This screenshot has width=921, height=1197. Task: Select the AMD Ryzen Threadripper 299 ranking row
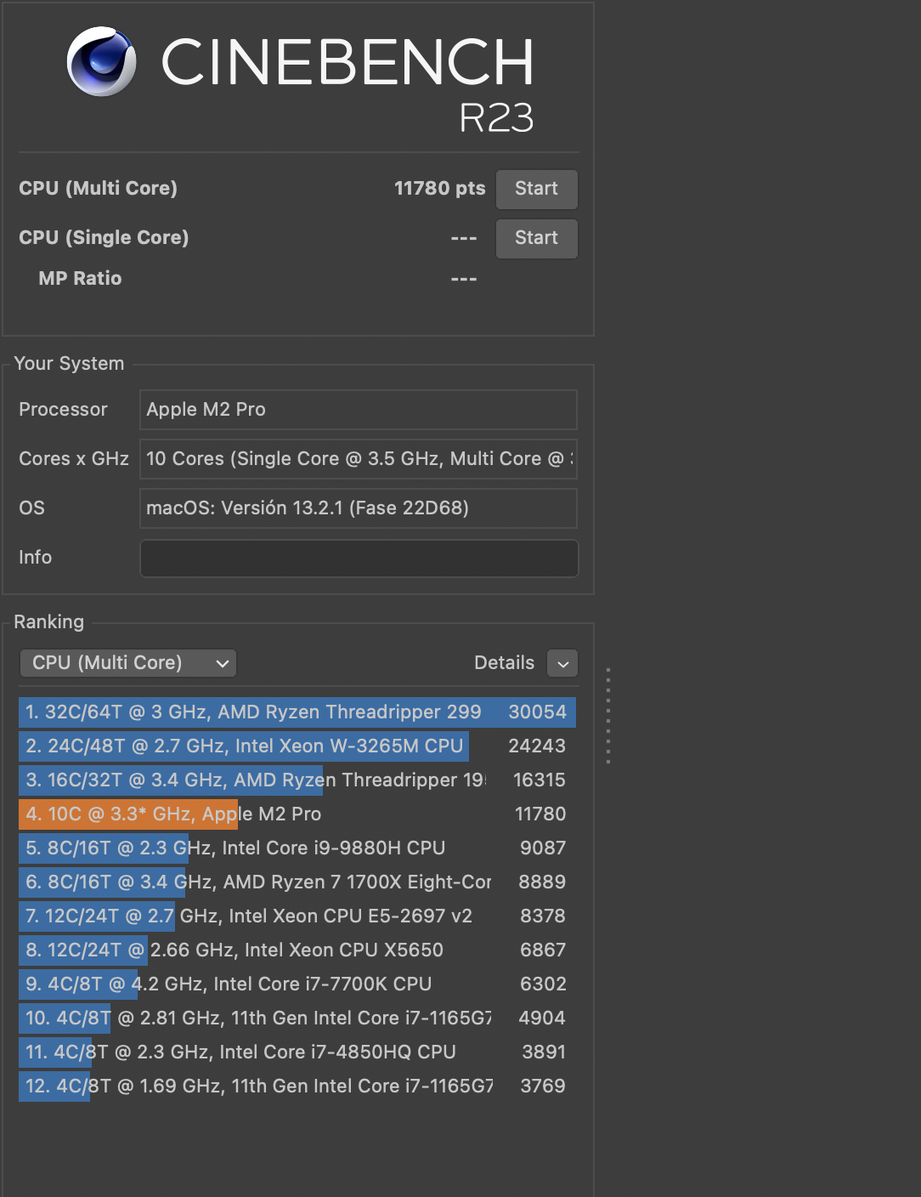point(297,712)
